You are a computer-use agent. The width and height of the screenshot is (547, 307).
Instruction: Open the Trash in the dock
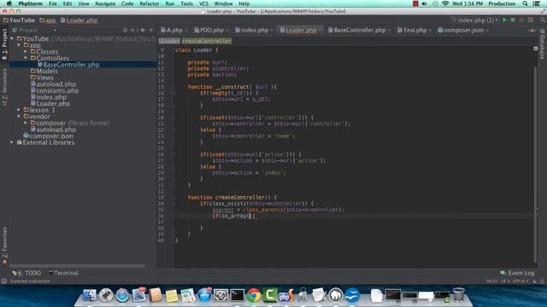(x=459, y=295)
